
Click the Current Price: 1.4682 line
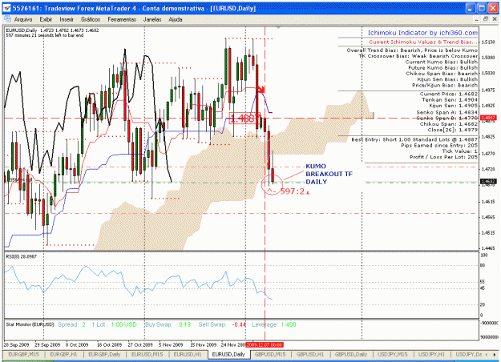click(x=449, y=94)
